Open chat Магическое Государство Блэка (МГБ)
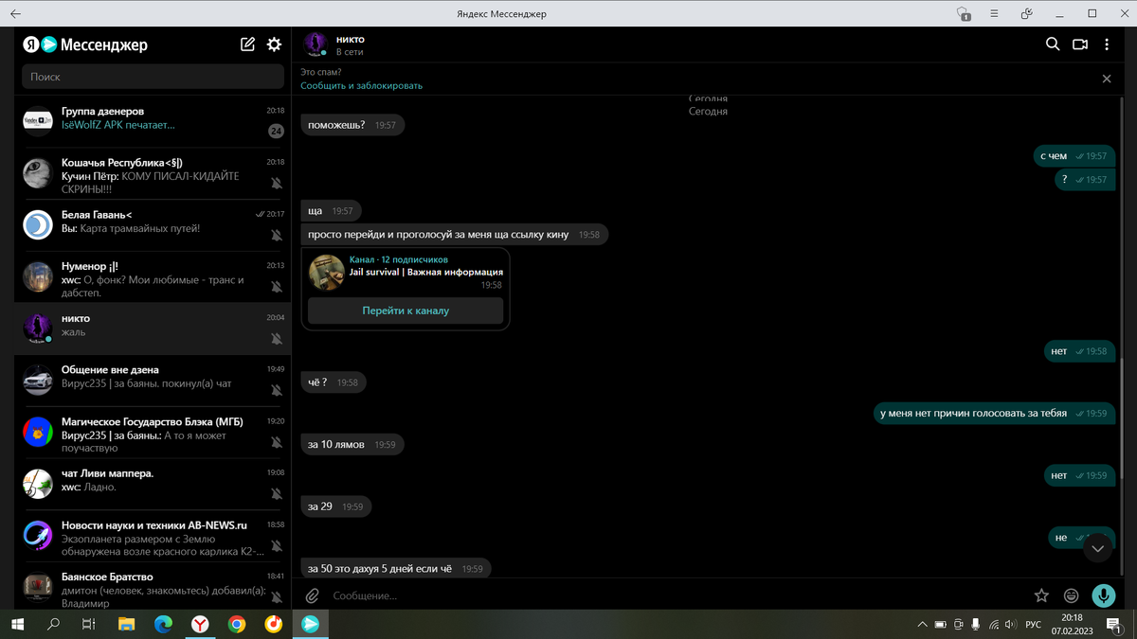 153,433
